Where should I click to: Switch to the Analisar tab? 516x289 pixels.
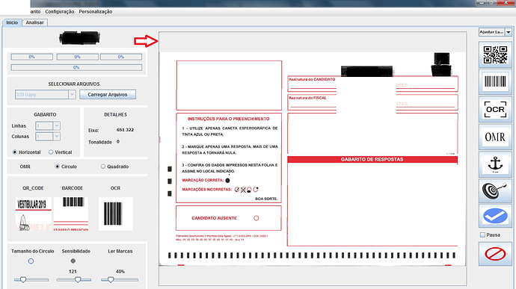pyautogui.click(x=35, y=22)
